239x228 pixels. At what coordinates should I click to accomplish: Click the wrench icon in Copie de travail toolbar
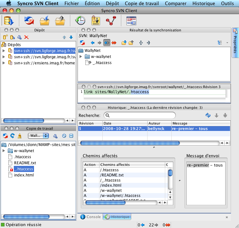55,136
